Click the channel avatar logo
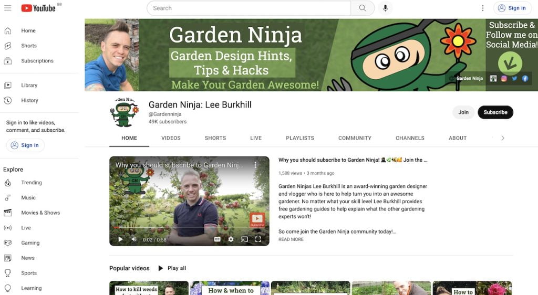The image size is (538, 295). point(124,112)
